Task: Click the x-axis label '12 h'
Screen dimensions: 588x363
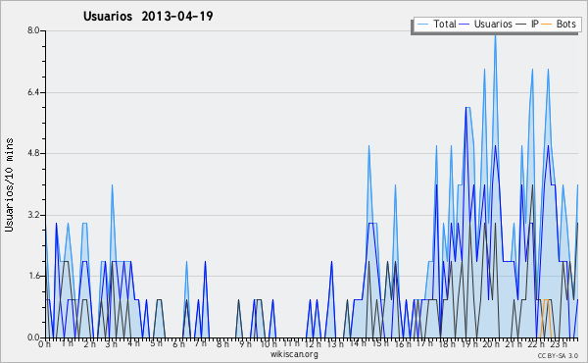Action: (313, 344)
